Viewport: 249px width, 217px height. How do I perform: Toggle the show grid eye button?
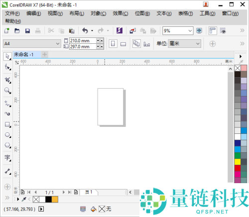tap(223, 31)
